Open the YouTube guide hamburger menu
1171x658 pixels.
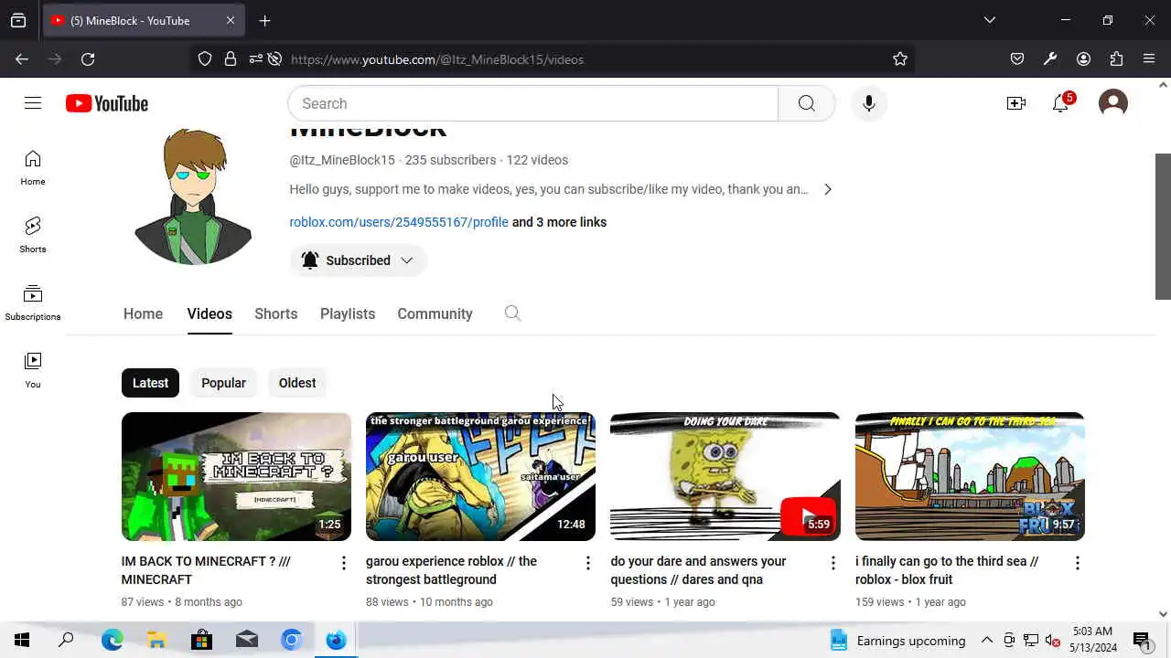click(33, 103)
